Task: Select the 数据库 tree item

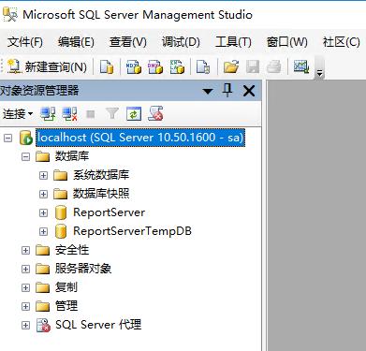Action: click(x=72, y=156)
